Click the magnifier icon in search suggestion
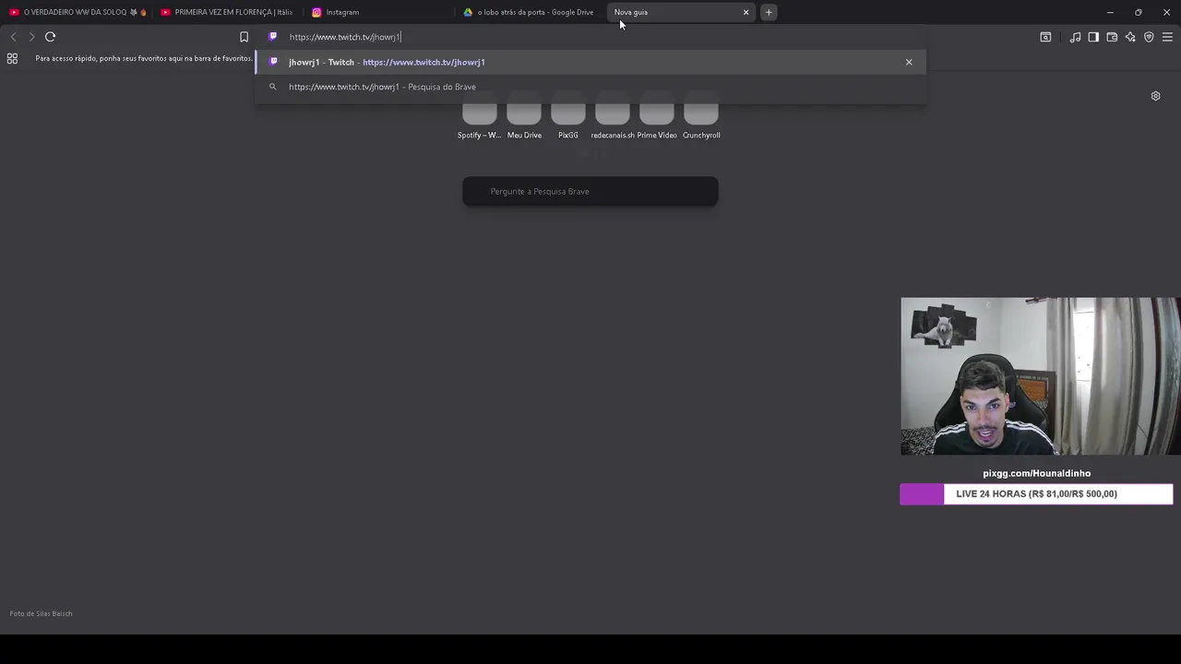Screen dimensions: 1181x664 pyautogui.click(x=272, y=87)
